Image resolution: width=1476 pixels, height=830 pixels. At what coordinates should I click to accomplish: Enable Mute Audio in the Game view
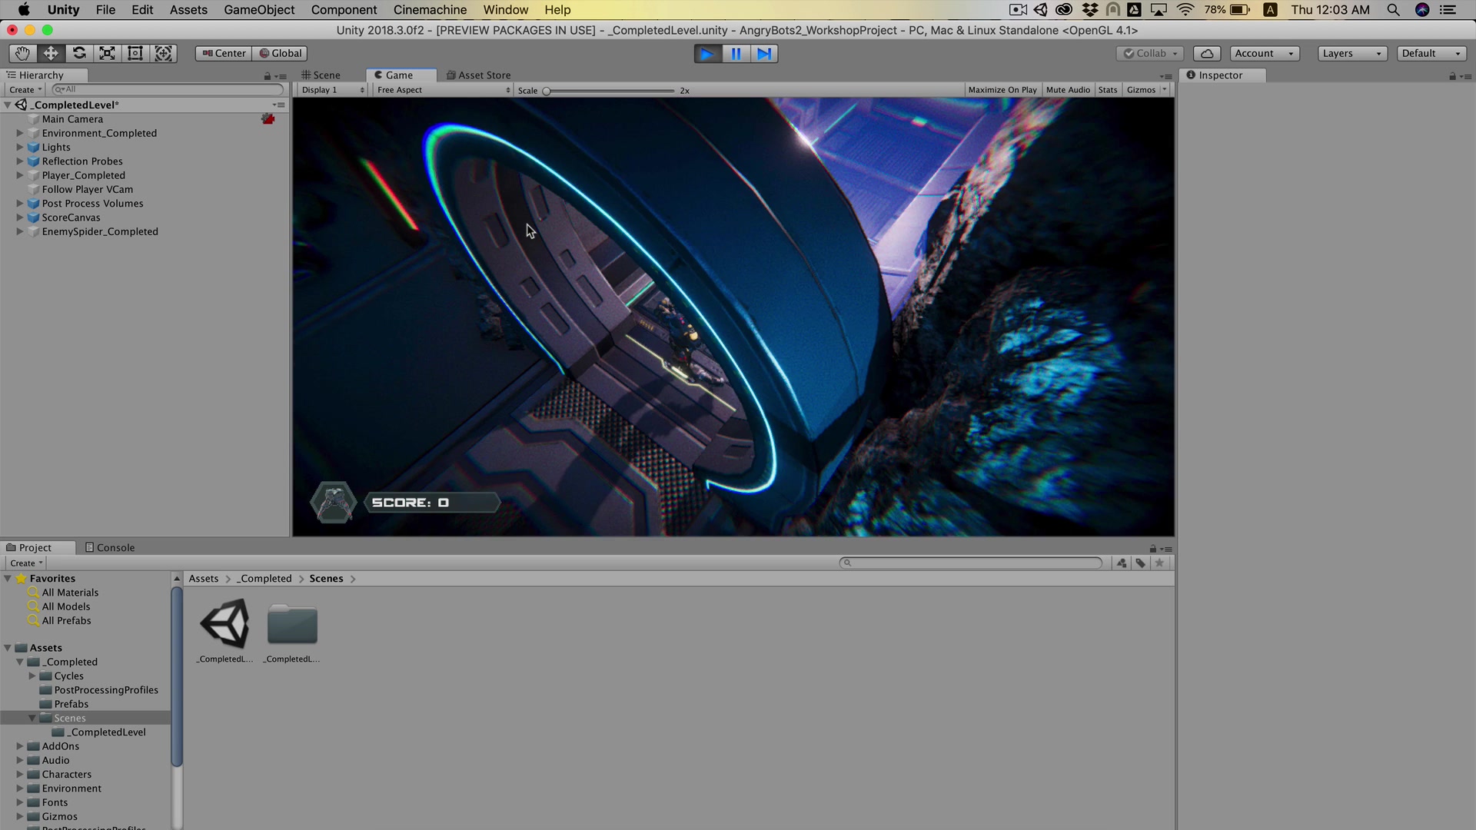(x=1068, y=90)
